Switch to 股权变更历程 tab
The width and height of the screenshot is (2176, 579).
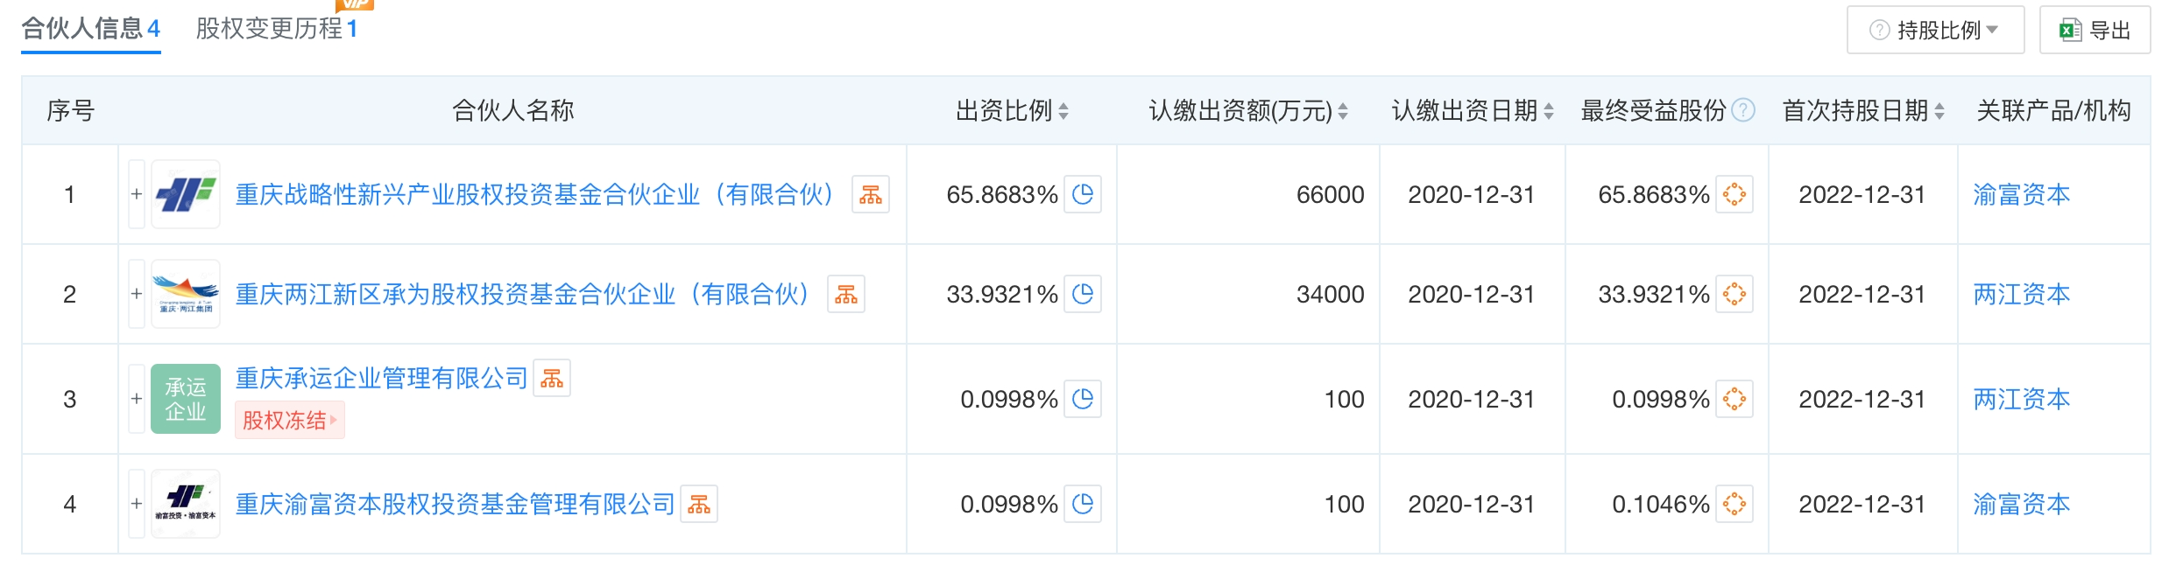pyautogui.click(x=277, y=29)
